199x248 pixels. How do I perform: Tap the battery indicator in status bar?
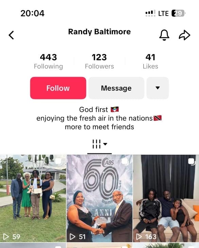coord(178,13)
